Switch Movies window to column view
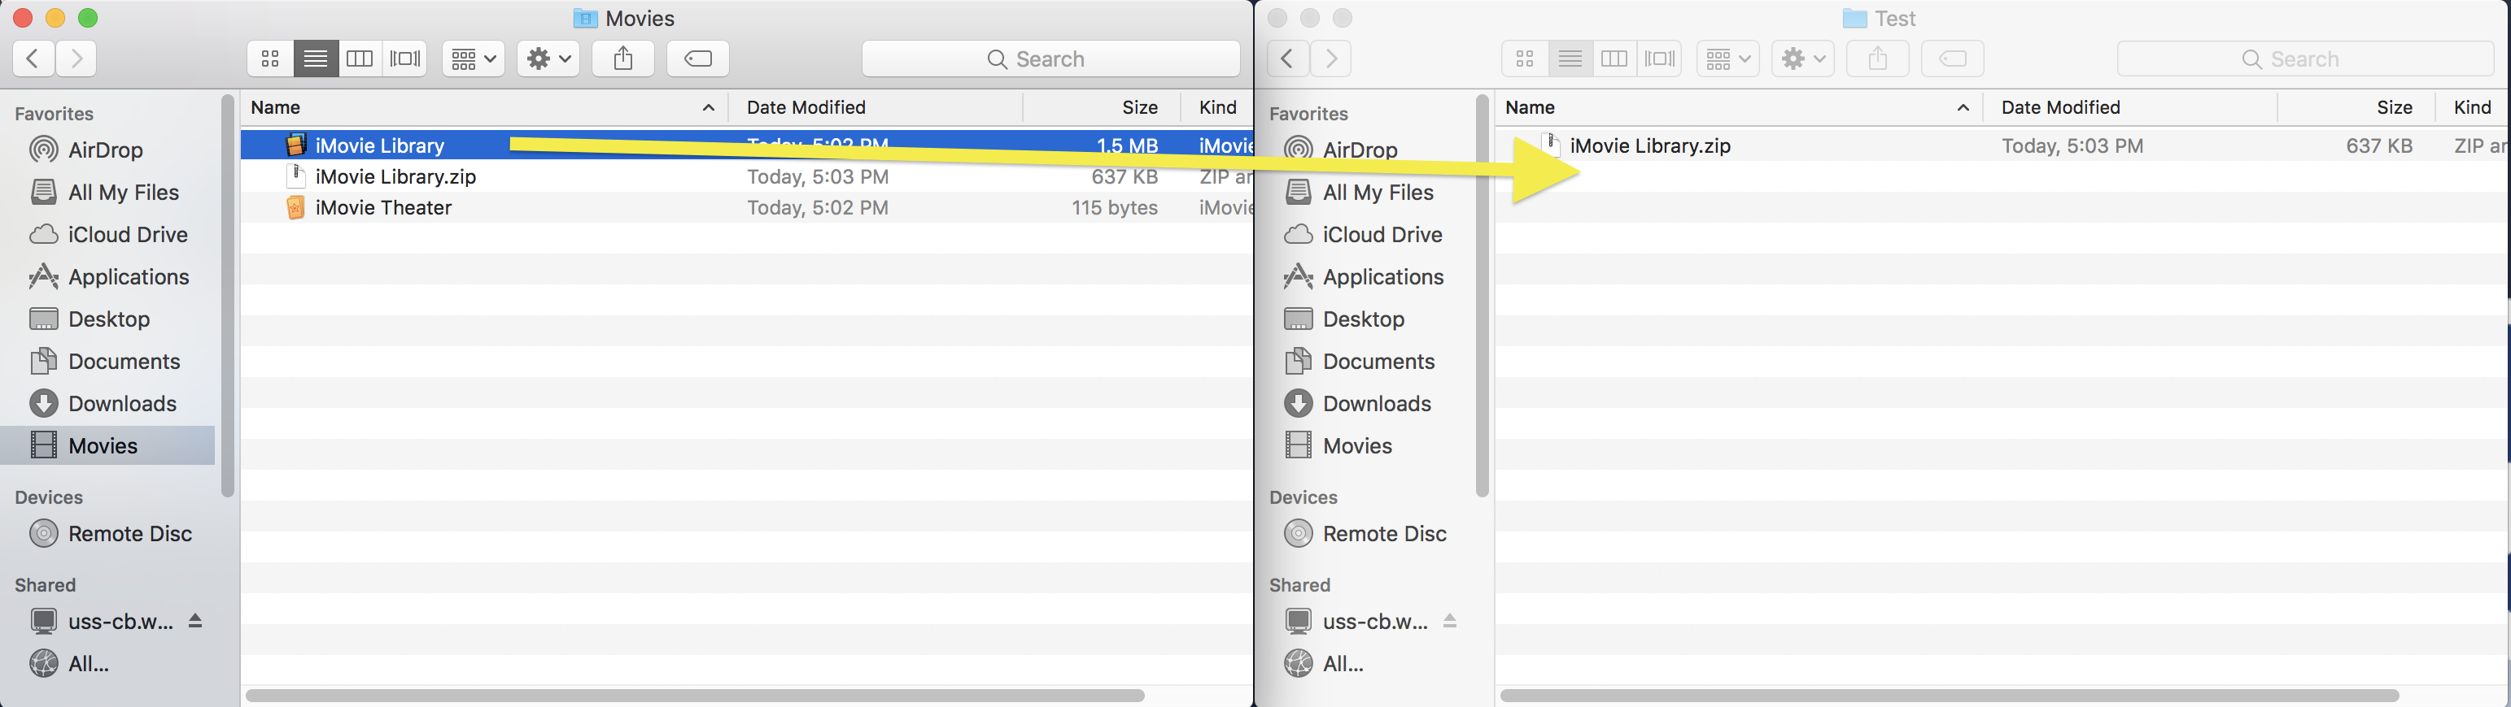This screenshot has height=707, width=2511. (360, 59)
